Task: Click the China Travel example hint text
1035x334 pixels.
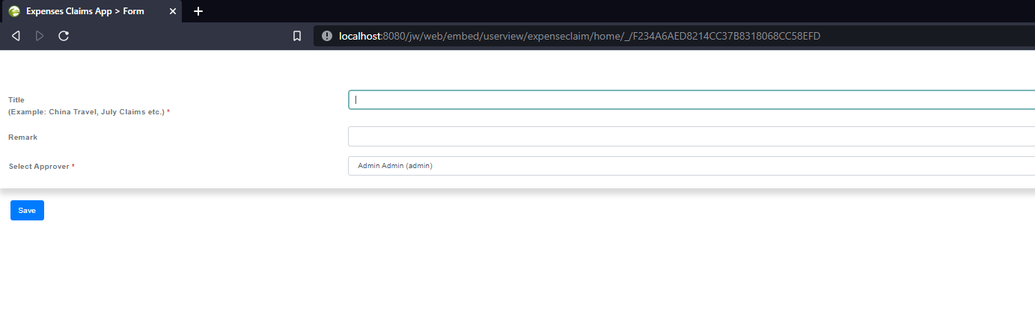Action: (86, 112)
